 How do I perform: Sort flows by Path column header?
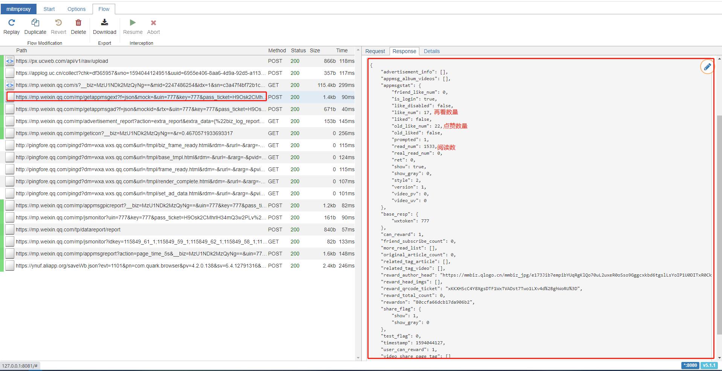(x=21, y=50)
